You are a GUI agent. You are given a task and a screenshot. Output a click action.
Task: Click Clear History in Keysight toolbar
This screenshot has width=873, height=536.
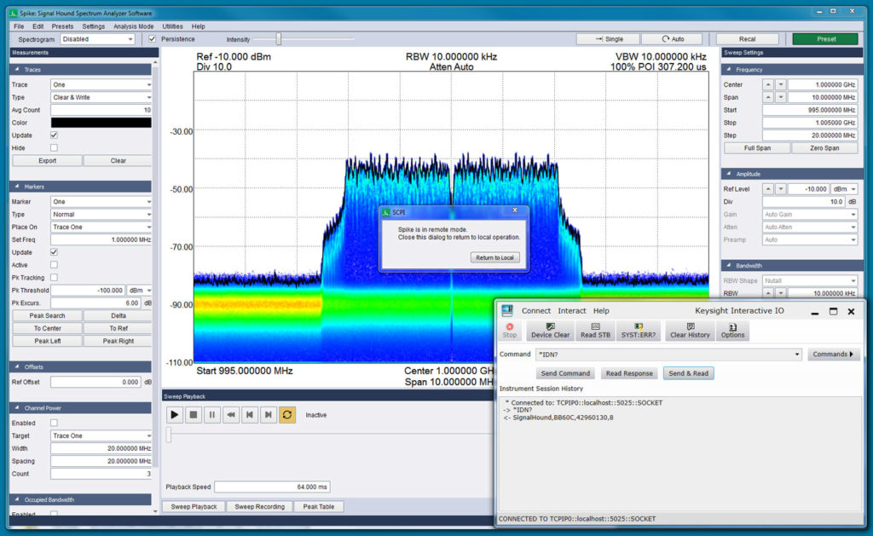click(691, 331)
